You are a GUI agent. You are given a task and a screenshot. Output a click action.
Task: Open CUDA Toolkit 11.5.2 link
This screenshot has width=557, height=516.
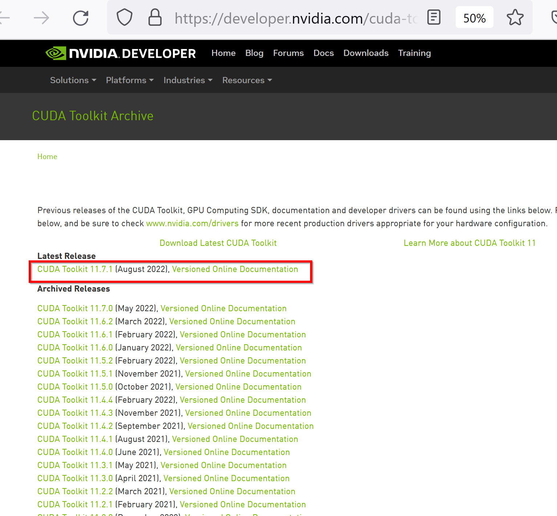[x=75, y=361]
